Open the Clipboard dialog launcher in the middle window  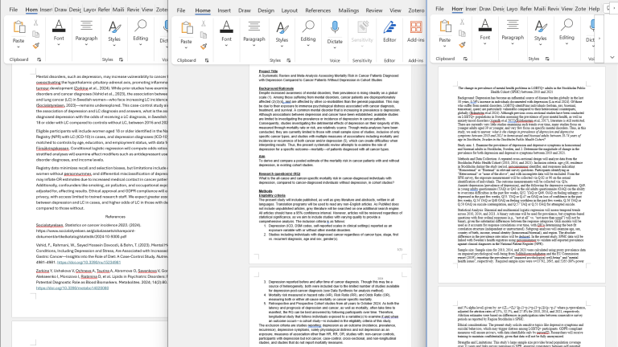pyautogui.click(x=207, y=60)
